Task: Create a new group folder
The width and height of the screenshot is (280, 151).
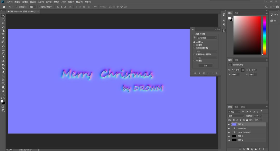Action: tap(256, 149)
